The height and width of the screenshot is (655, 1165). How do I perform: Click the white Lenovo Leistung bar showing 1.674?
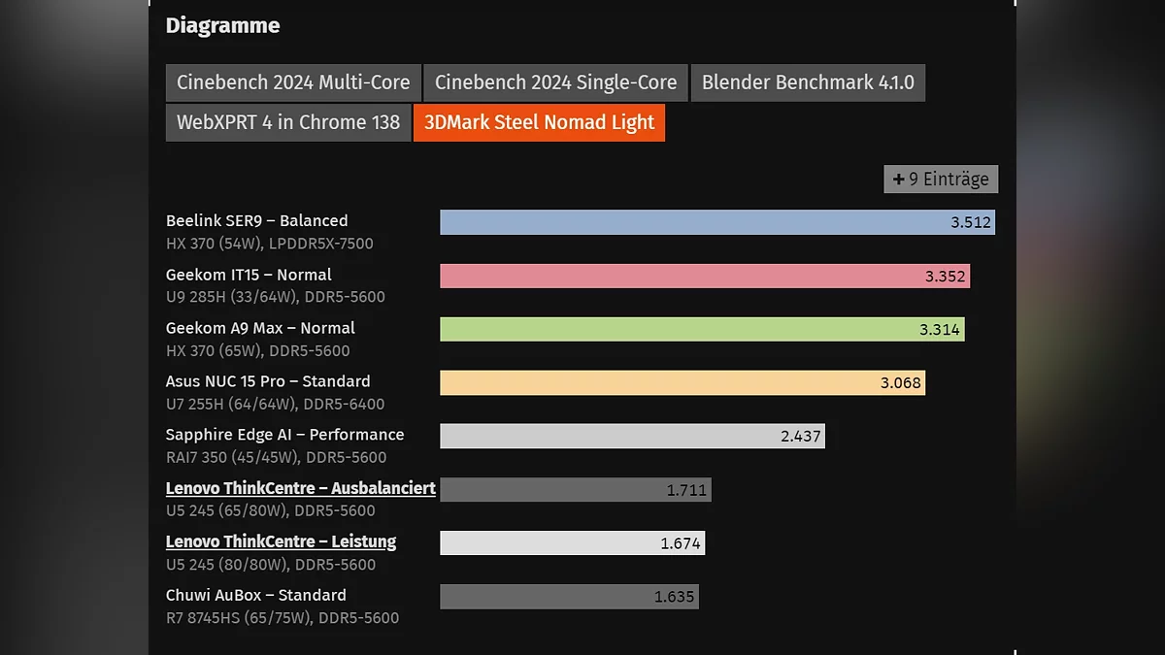click(572, 543)
